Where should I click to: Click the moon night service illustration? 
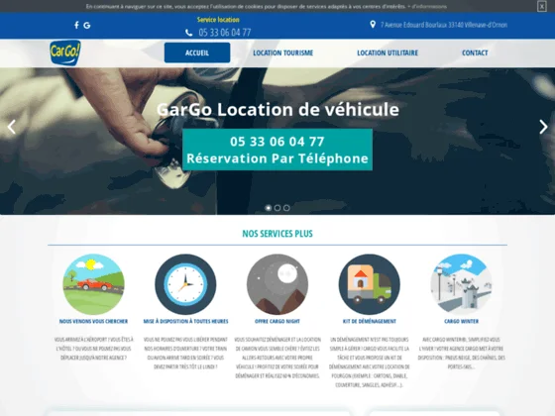click(277, 284)
